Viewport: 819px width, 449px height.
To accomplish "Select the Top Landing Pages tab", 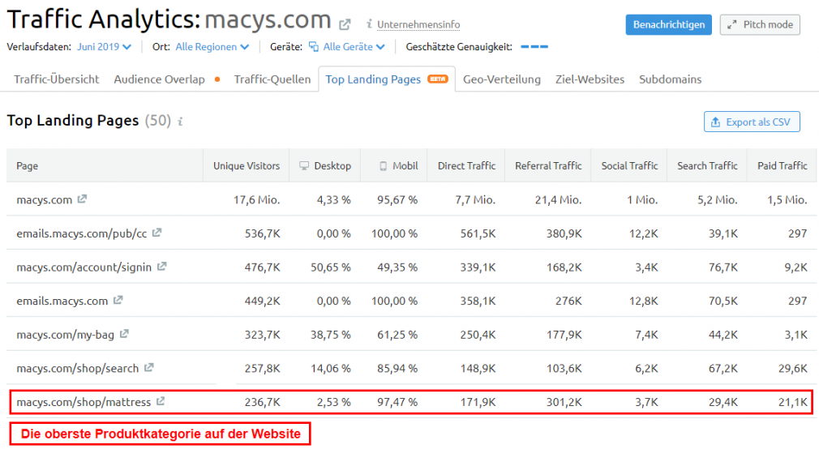I will click(387, 79).
